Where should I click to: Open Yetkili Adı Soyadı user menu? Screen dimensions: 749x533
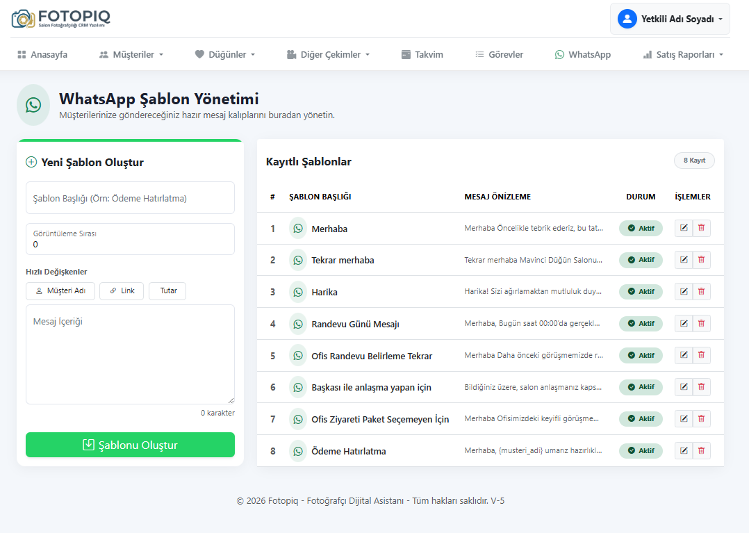pos(670,19)
